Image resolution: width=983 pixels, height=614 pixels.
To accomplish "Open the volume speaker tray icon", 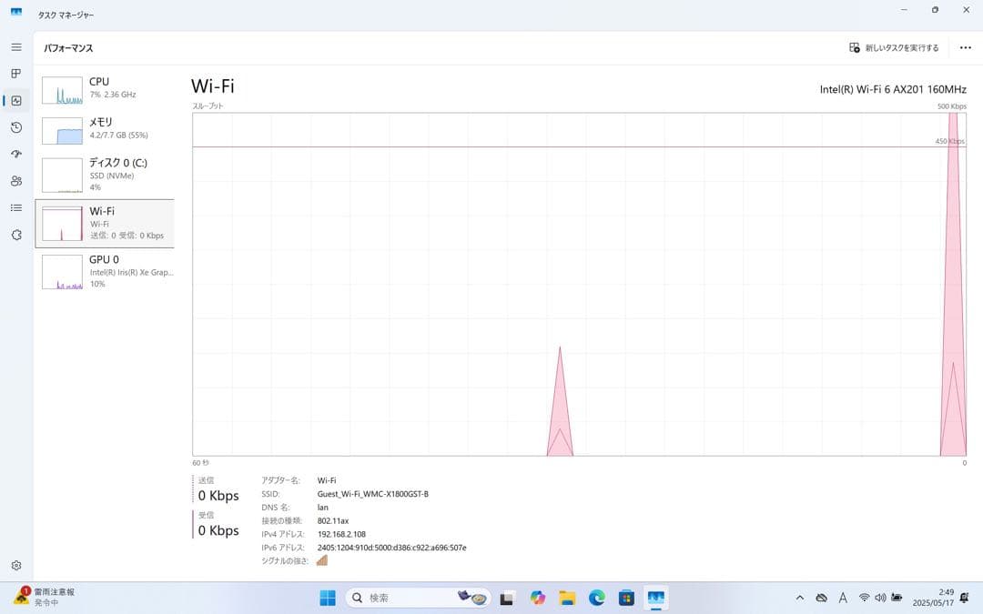I will coord(880,598).
